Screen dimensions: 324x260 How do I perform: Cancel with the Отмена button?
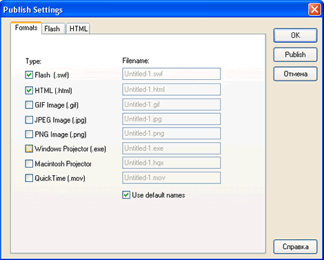coord(295,74)
